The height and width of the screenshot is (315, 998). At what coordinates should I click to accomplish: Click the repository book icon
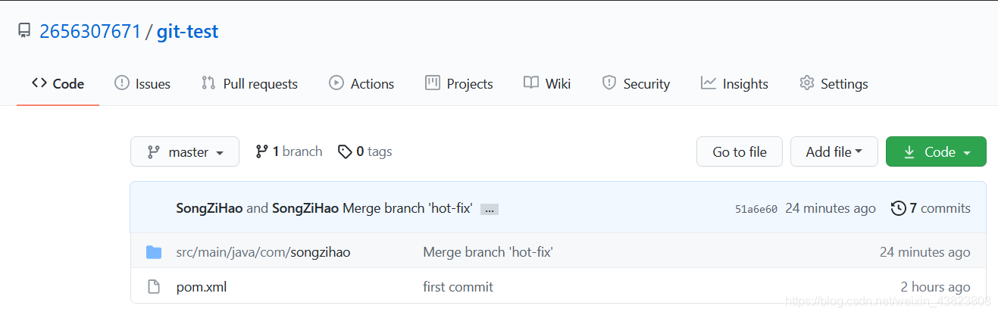24,31
